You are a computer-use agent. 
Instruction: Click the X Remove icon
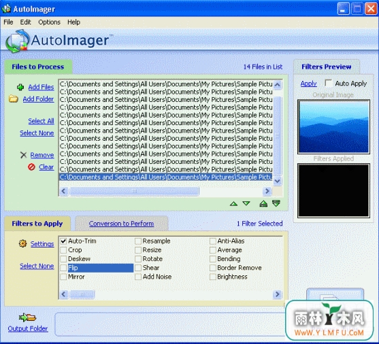[x=23, y=155]
